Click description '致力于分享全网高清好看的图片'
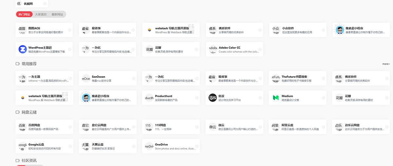 click(x=46, y=32)
